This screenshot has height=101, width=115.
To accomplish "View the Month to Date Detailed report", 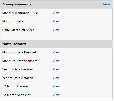I will (56, 52).
